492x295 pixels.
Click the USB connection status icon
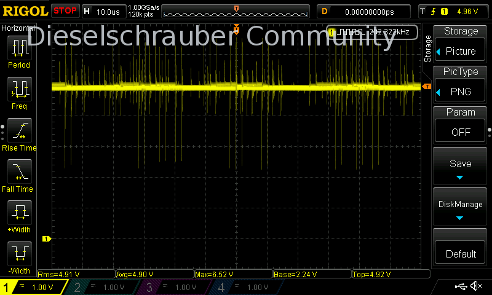click(461, 286)
